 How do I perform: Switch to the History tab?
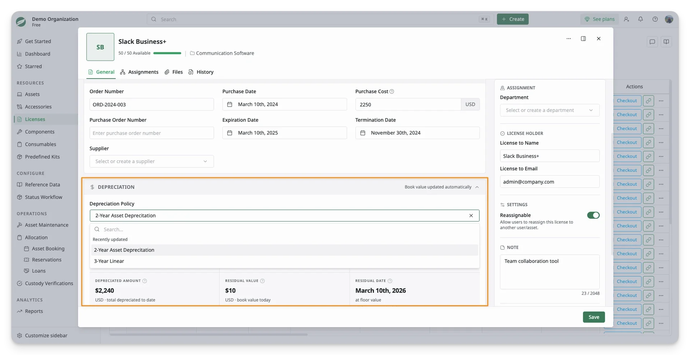(x=201, y=72)
